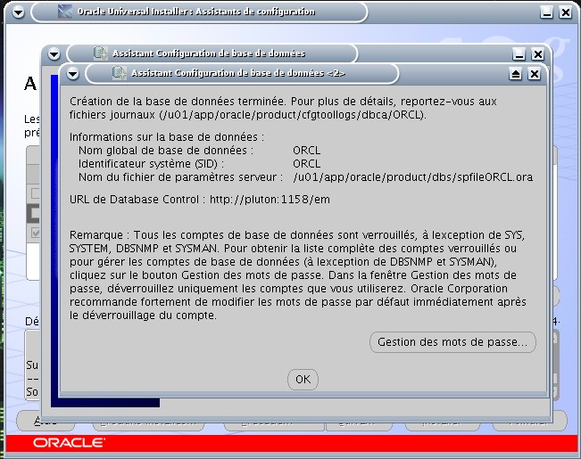This screenshot has height=459, width=581.
Task: Click the Oracle Universal Installer title text
Action: tap(196, 12)
